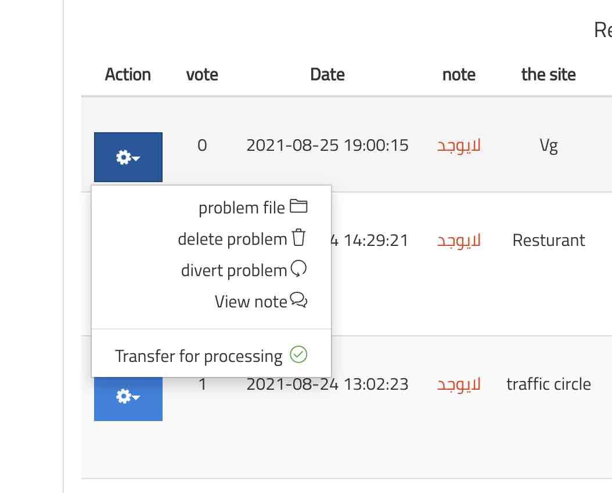Click the red Arabic note in Vg row
The height and width of the screenshot is (493, 612).
pos(459,145)
